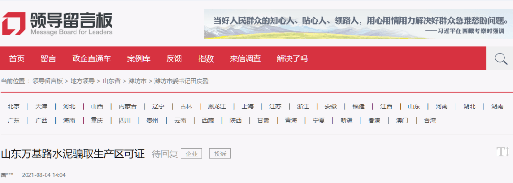Click the Xi Jinping quote banner image
The image size is (513, 183).
(x=358, y=24)
